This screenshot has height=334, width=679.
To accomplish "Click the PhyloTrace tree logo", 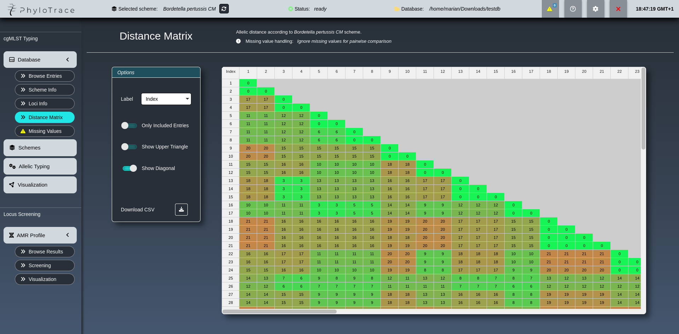I will tap(12, 9).
